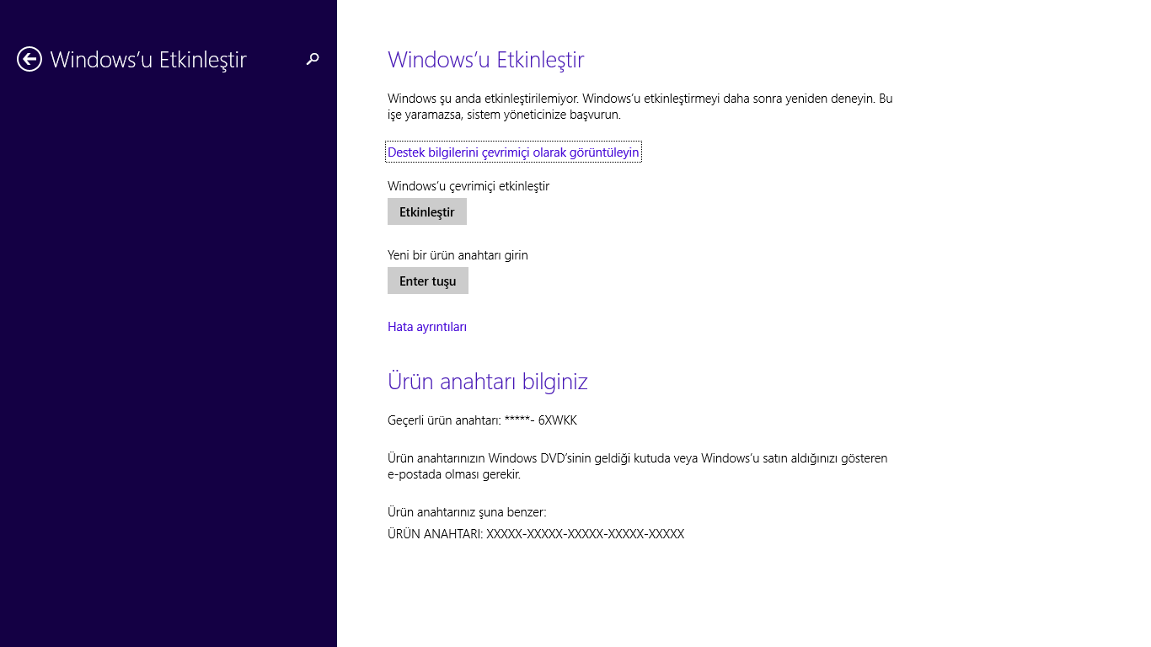Open search with magnifier icon
1151x647 pixels.
[x=313, y=59]
